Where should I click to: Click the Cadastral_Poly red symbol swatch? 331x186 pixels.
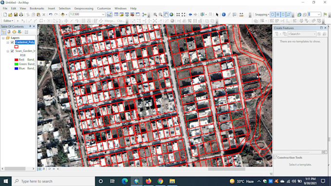[x=16, y=47]
